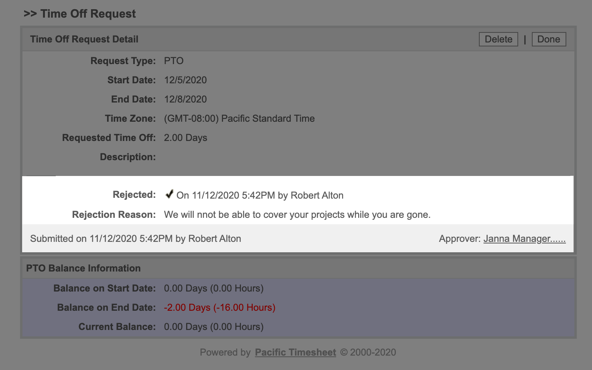Select the end date 12/8/2020
Screen dimensions: 592x370
coord(185,99)
